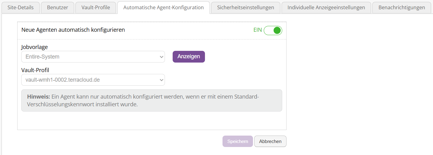The width and height of the screenshot is (433, 155).
Task: Switch to Individuelle Anzeigeeinstellungen tab
Action: pos(326,7)
